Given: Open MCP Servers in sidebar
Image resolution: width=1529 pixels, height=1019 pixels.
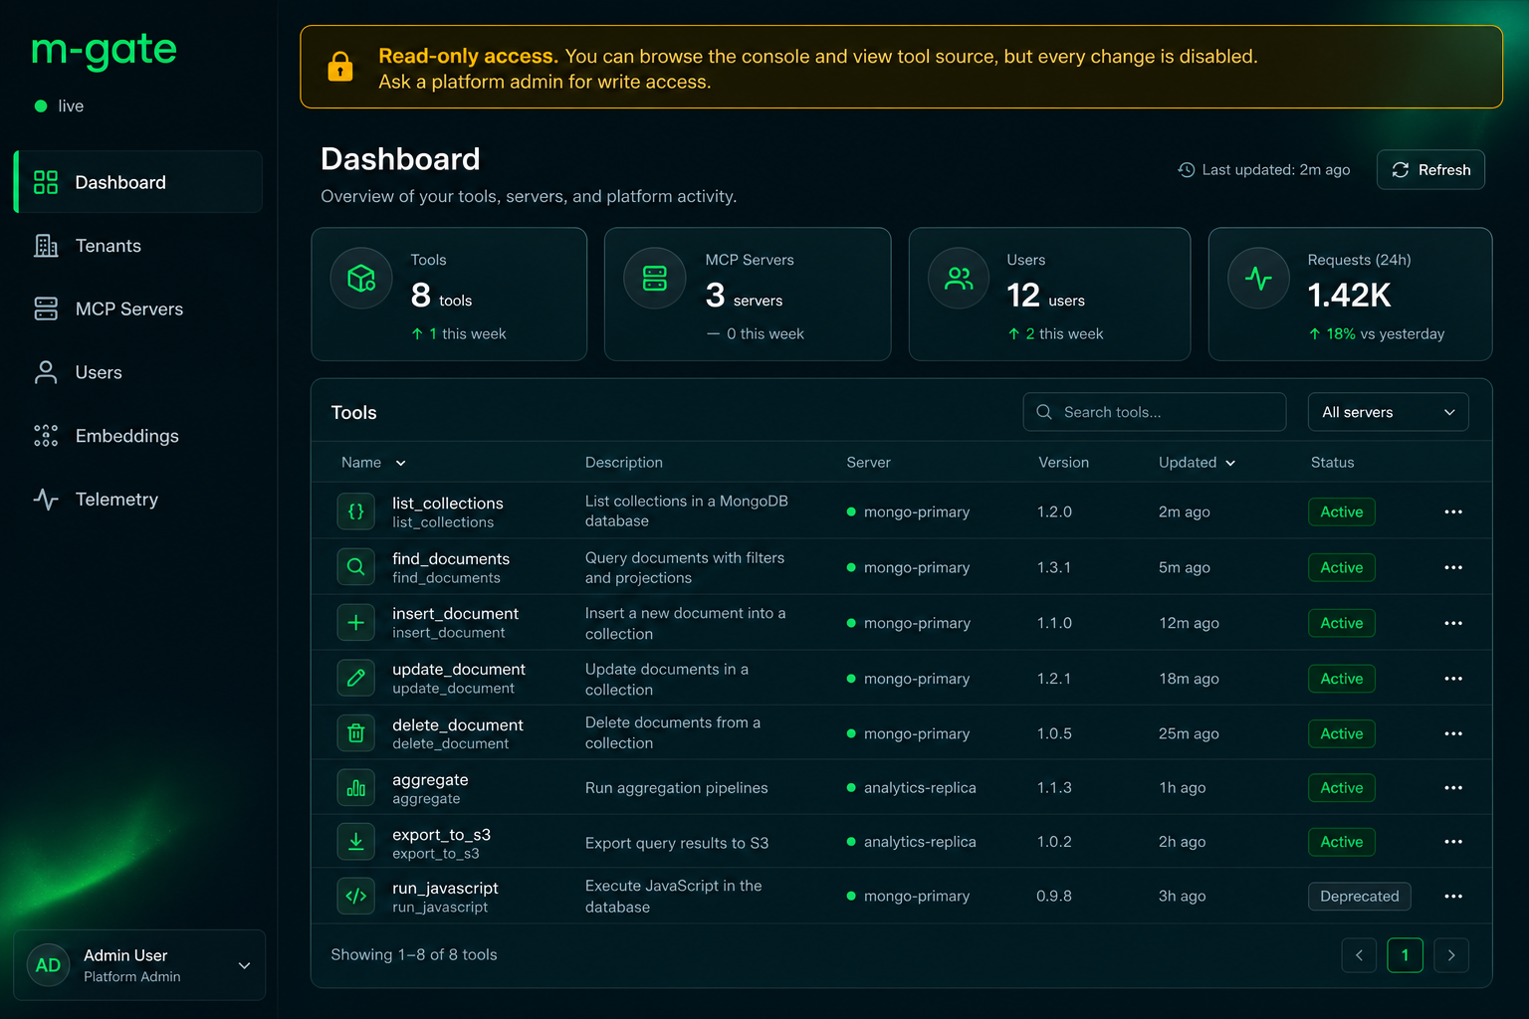Looking at the screenshot, I should 138,309.
